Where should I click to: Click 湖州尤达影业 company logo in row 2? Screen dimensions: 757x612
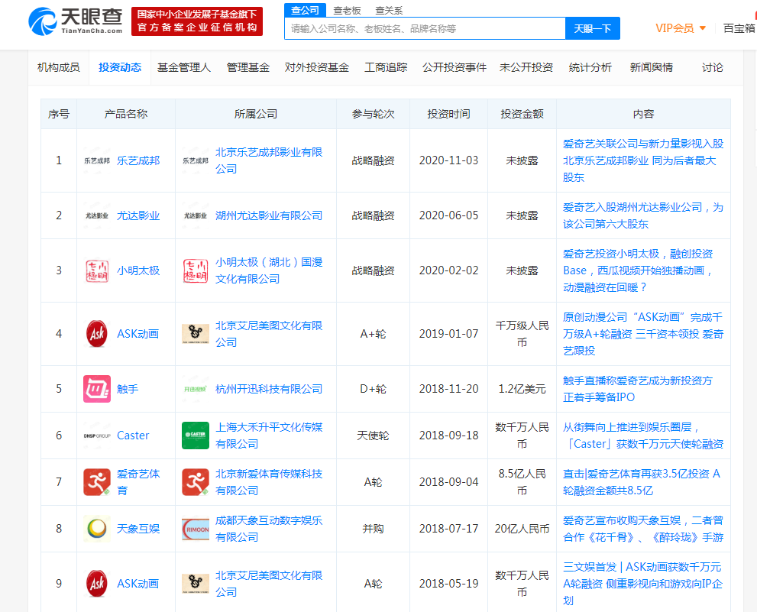tap(195, 215)
